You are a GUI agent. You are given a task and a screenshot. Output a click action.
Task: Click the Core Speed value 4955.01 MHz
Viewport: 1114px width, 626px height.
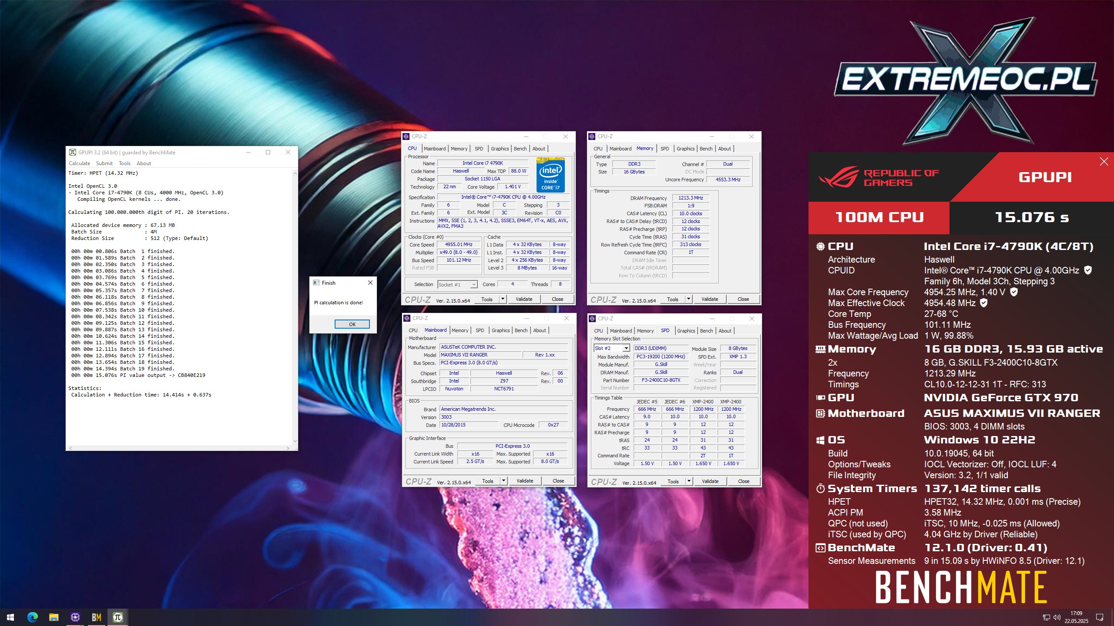click(459, 244)
